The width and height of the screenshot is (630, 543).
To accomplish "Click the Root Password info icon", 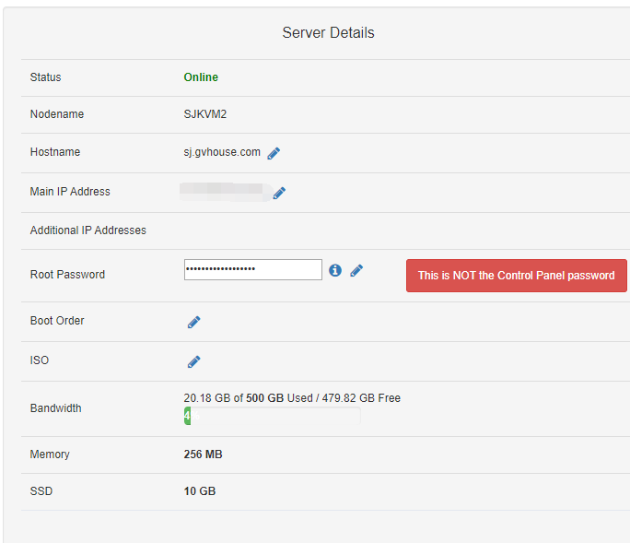I will click(335, 270).
